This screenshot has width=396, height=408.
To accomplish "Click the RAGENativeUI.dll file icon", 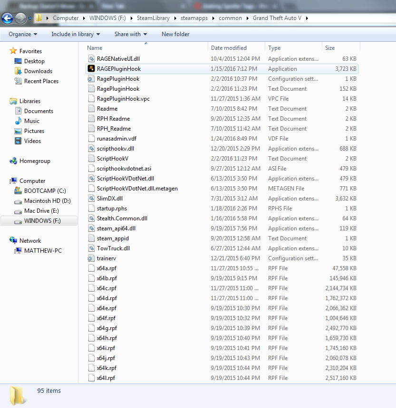I will click(91, 59).
